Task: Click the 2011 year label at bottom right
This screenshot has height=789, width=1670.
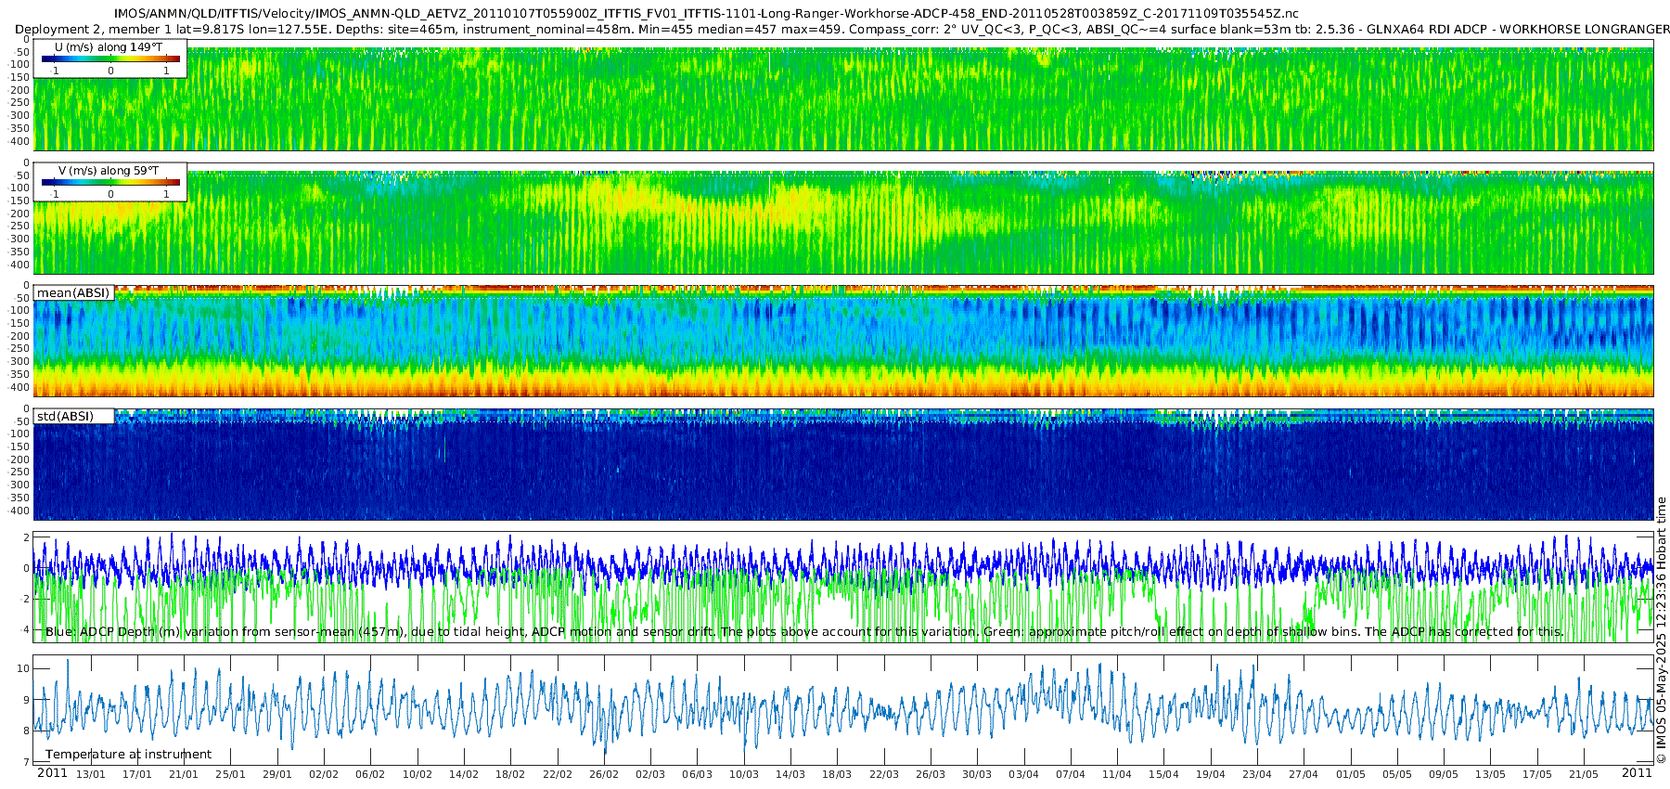Action: point(1637,773)
